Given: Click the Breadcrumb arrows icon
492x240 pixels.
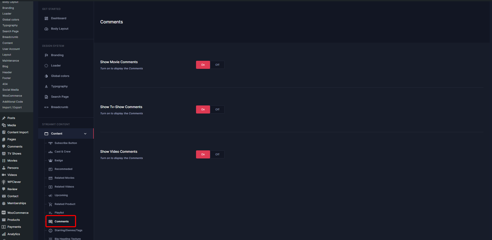Looking at the screenshot, I should tap(46, 107).
